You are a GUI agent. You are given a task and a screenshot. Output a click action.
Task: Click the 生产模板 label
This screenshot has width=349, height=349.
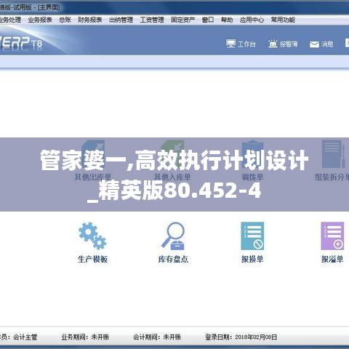coord(92,259)
